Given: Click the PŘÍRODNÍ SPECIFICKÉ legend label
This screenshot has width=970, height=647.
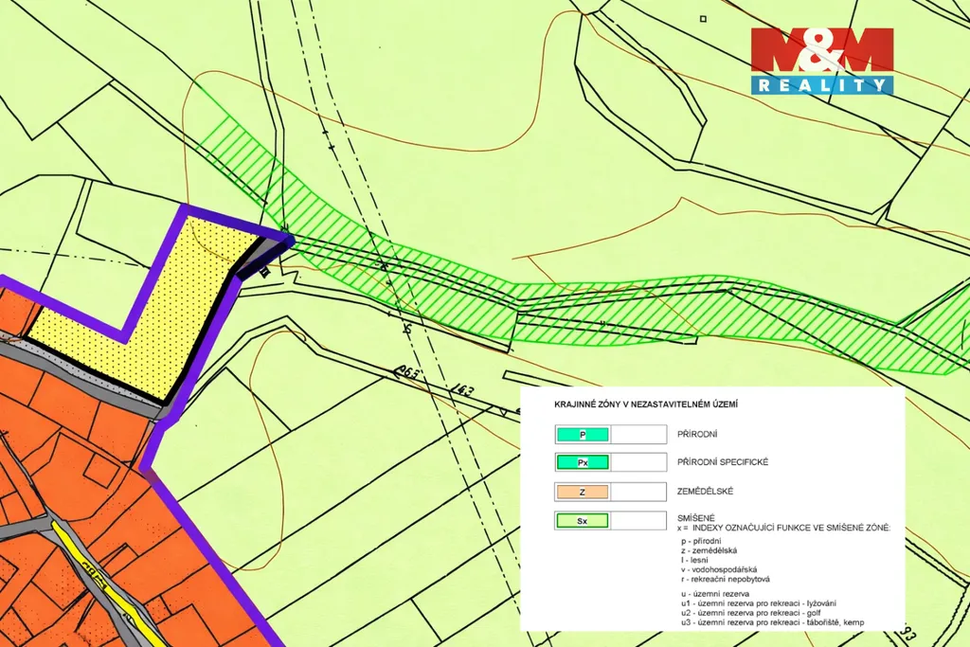Looking at the screenshot, I should [x=722, y=462].
